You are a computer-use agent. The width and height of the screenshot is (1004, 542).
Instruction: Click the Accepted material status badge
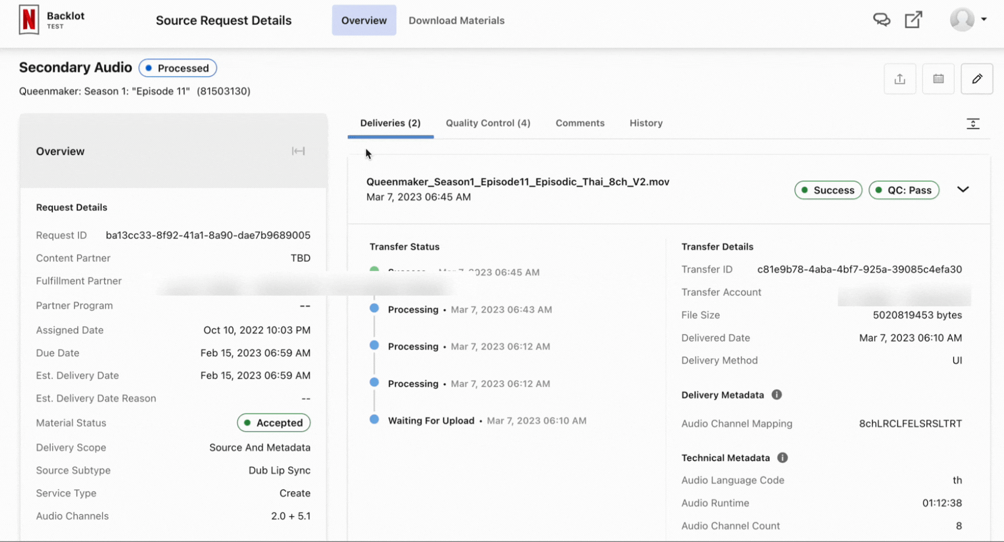pyautogui.click(x=273, y=423)
